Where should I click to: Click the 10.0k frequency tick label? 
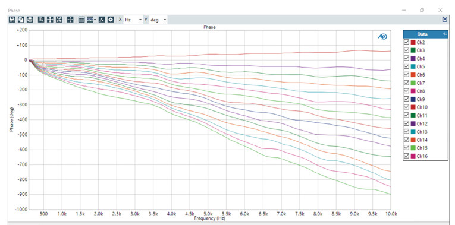pyautogui.click(x=391, y=214)
